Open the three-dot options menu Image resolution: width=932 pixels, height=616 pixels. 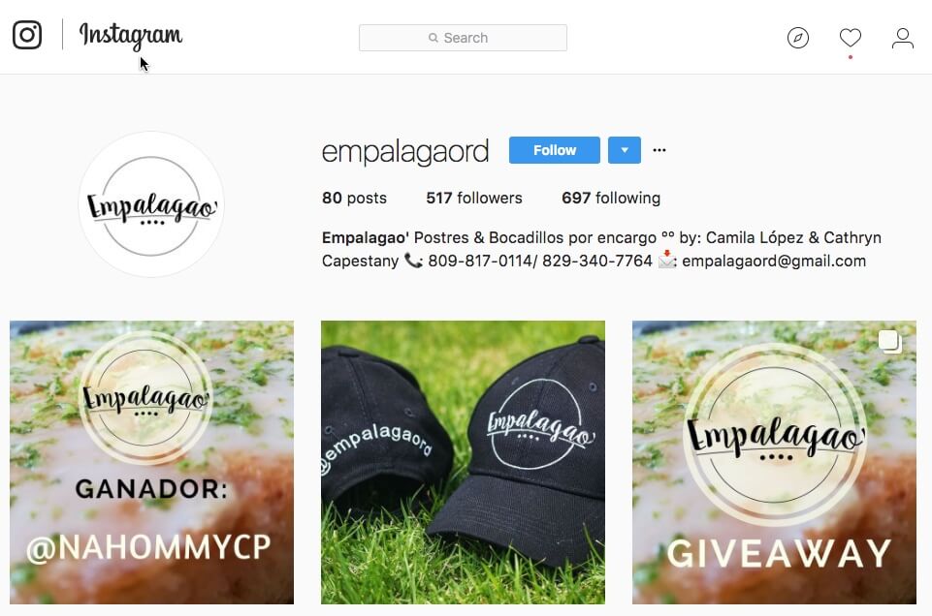tap(659, 150)
